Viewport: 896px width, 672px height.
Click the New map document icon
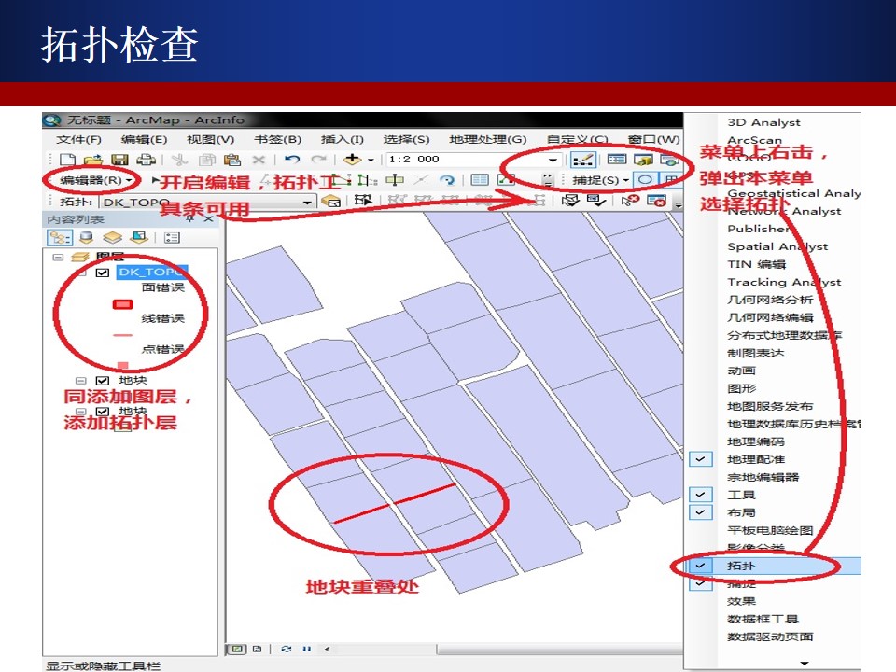pyautogui.click(x=67, y=160)
